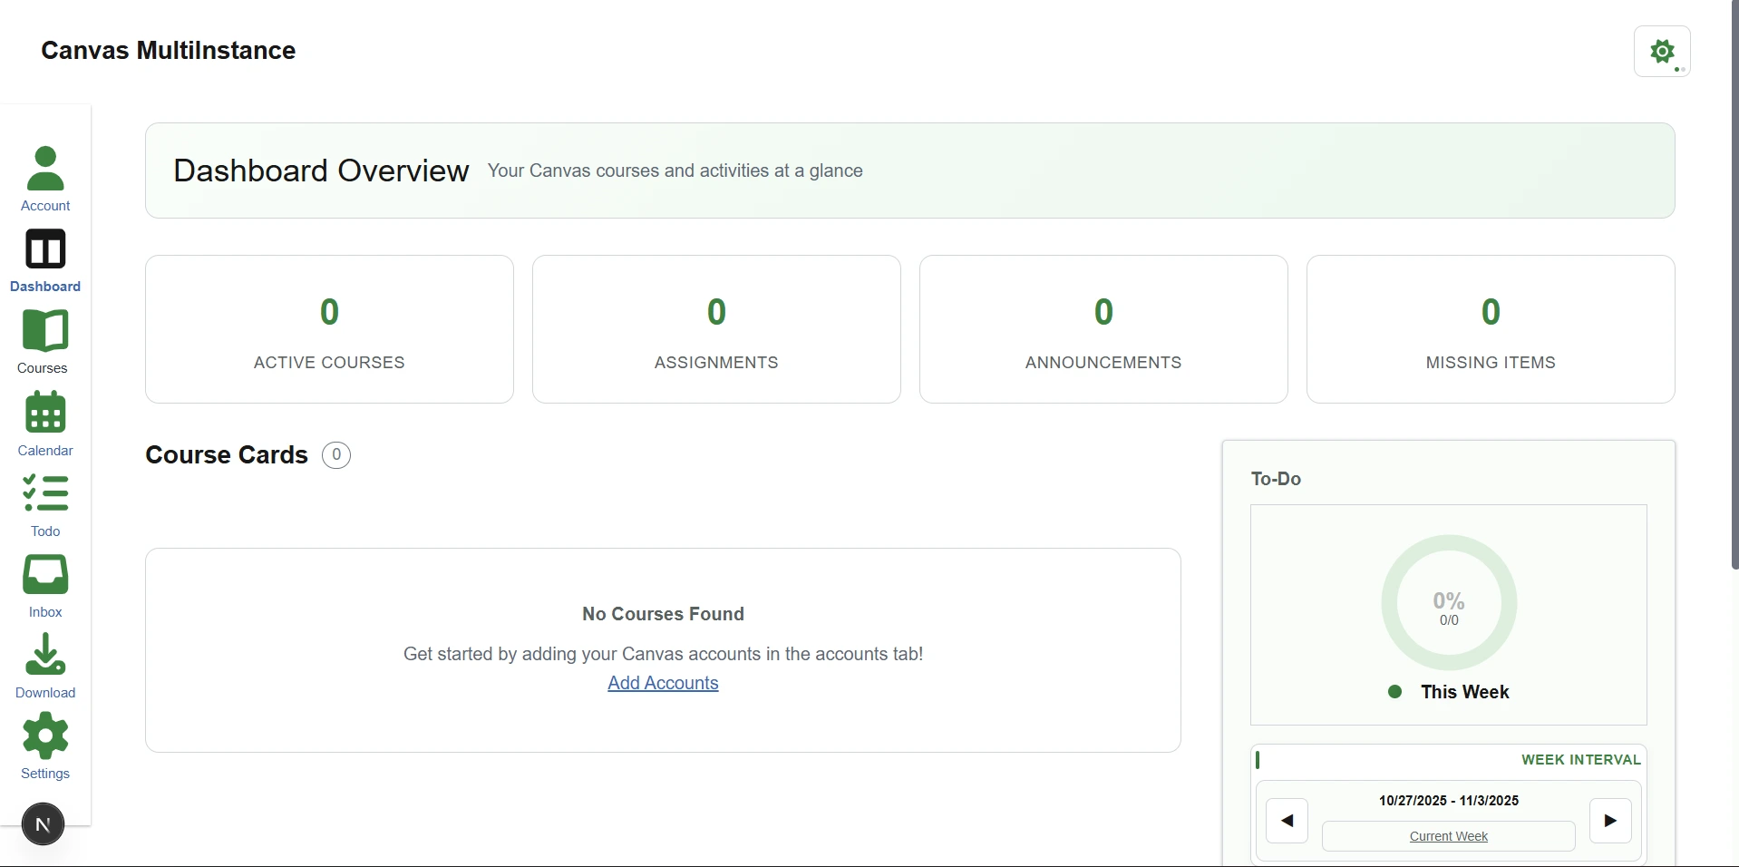This screenshot has width=1739, height=867.
Task: Click the Current Week button
Action: tap(1448, 836)
